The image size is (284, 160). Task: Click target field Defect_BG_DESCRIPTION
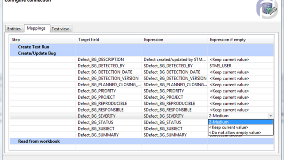click(101, 60)
